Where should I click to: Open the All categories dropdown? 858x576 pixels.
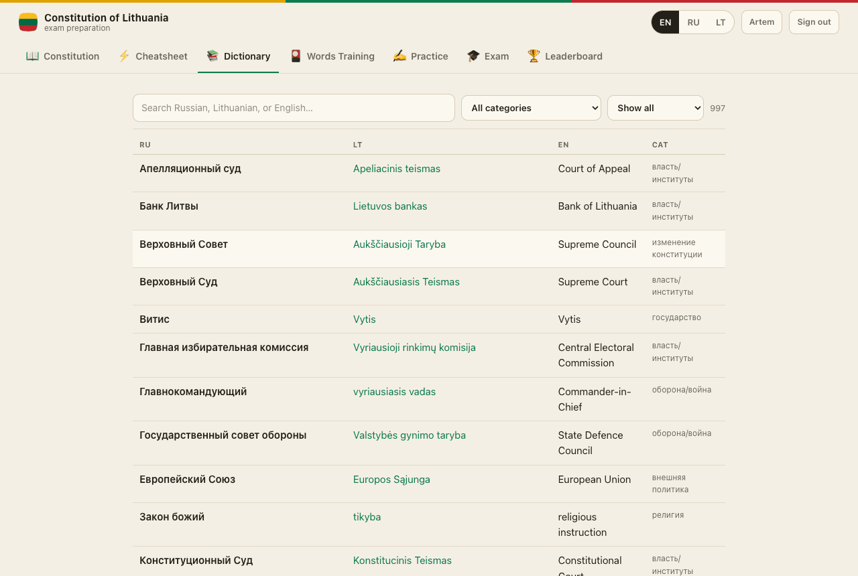click(x=531, y=108)
